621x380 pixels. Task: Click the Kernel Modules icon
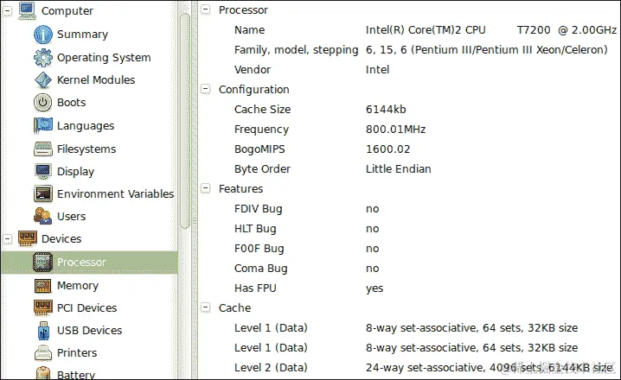click(x=42, y=80)
